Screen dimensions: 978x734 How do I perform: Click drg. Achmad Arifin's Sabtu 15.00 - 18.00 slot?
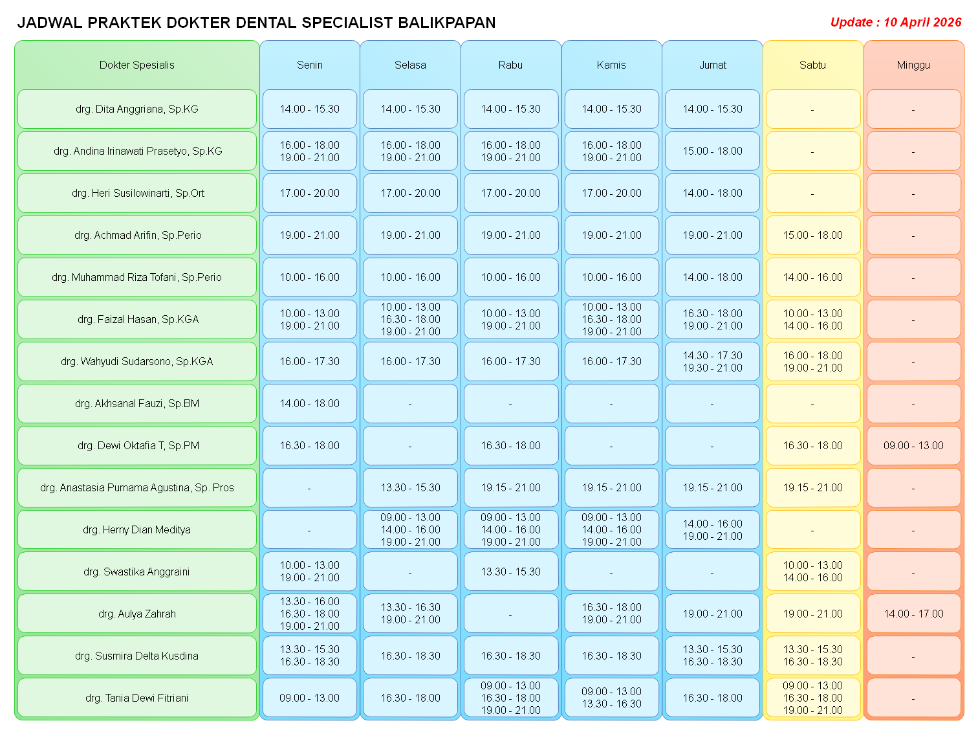pos(812,235)
